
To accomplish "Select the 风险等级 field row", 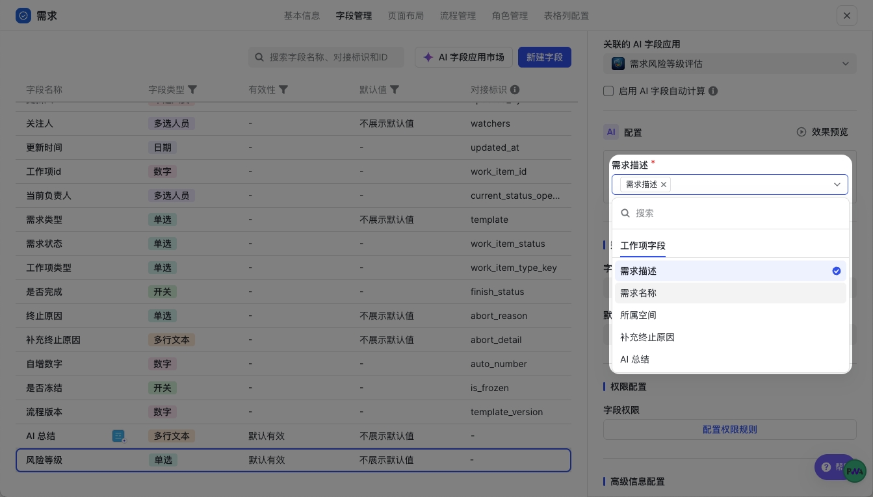I will (293, 460).
